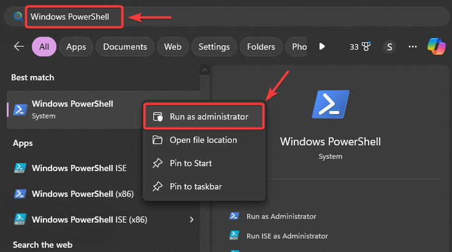This screenshot has height=252, width=452.
Task: Switch to the Apps filter tab
Action: click(76, 47)
